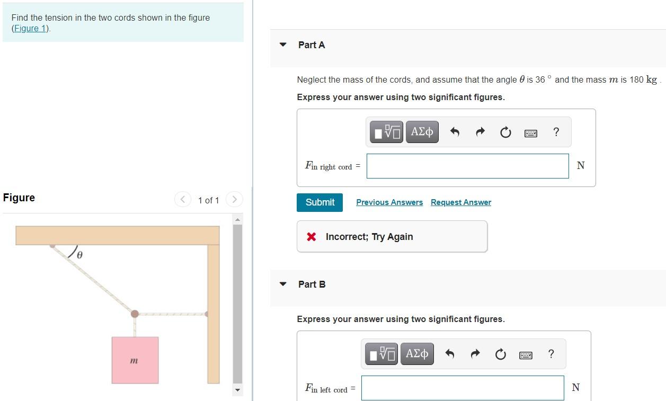666x401 pixels.
Task: Open the Figure 1 link
Action: coord(30,29)
